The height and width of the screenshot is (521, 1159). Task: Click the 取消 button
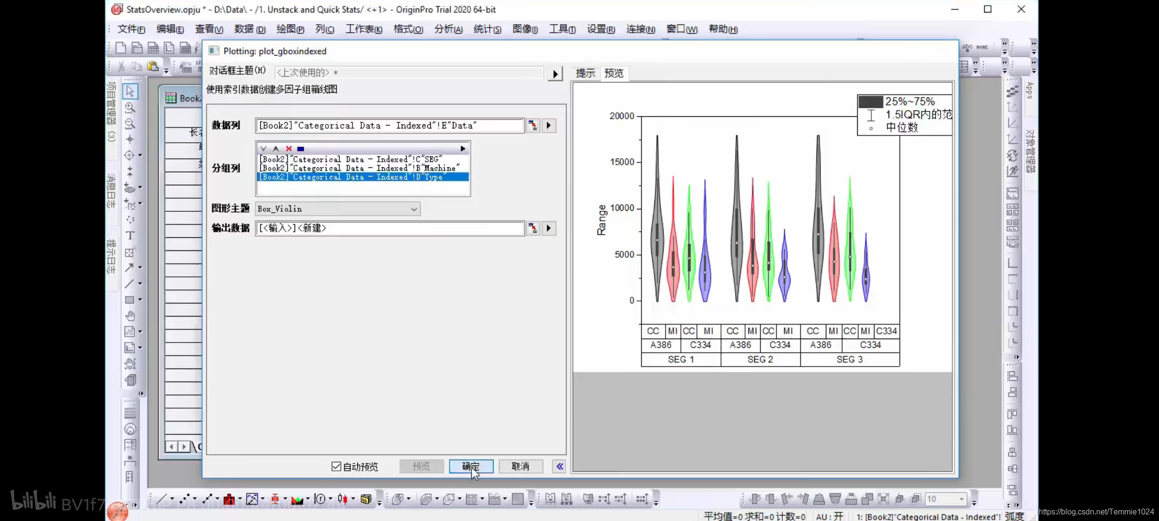coord(520,466)
